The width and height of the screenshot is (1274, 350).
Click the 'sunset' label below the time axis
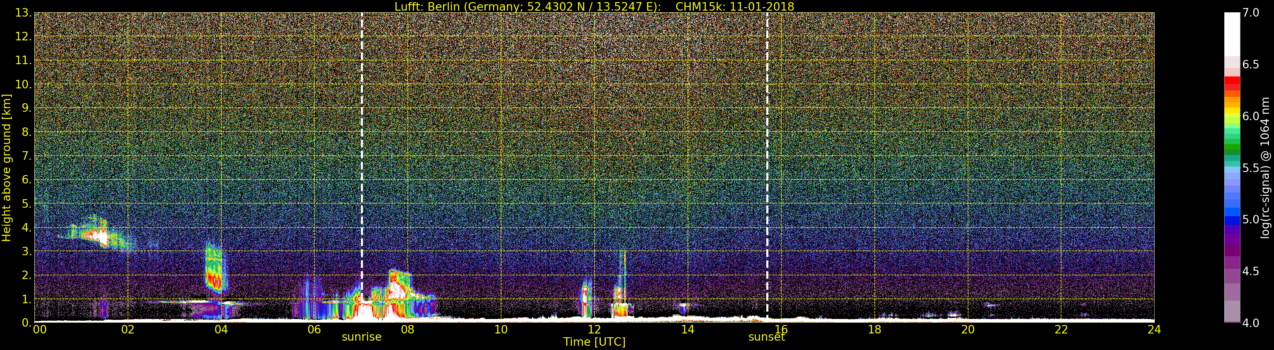[x=767, y=337]
